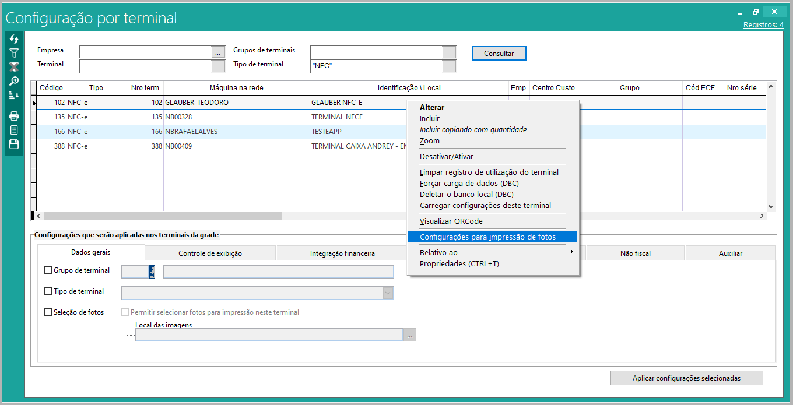The width and height of the screenshot is (793, 405).
Task: Click the grid's horizontal scrollbar thumb
Action: 162,216
